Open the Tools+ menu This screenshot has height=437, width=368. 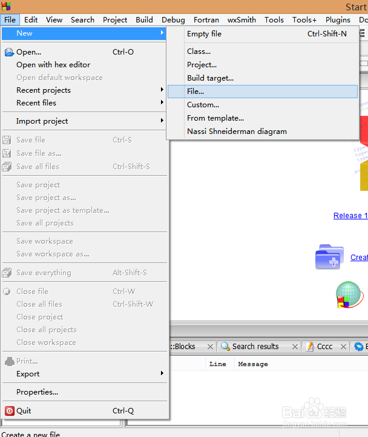tap(304, 20)
